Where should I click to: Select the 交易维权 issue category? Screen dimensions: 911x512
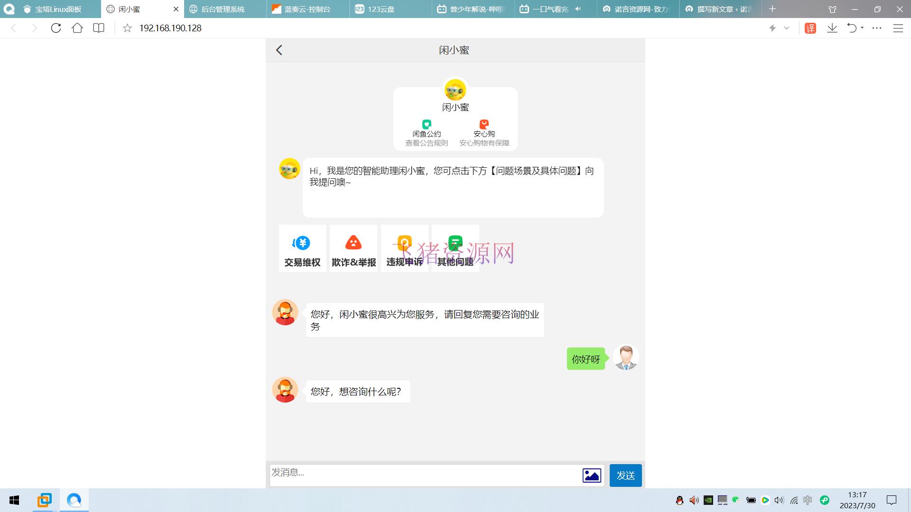point(302,248)
